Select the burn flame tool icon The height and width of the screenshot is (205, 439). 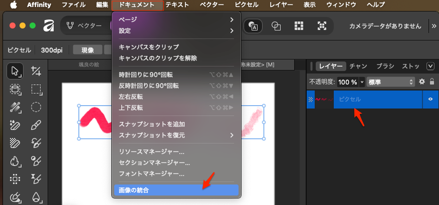point(15,160)
